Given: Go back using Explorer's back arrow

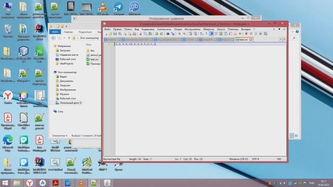Looking at the screenshot, I should [x=54, y=38].
